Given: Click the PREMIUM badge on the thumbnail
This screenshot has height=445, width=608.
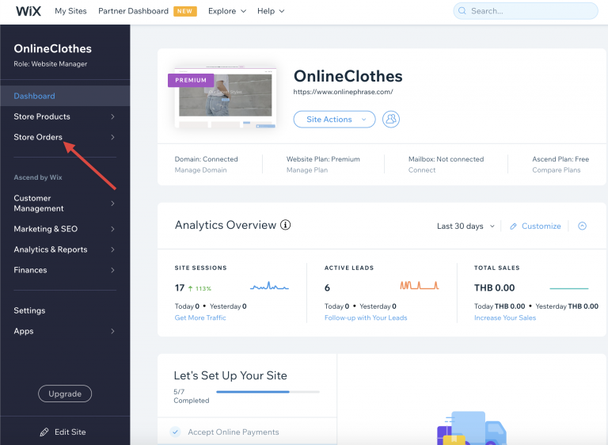Looking at the screenshot, I should [x=191, y=80].
